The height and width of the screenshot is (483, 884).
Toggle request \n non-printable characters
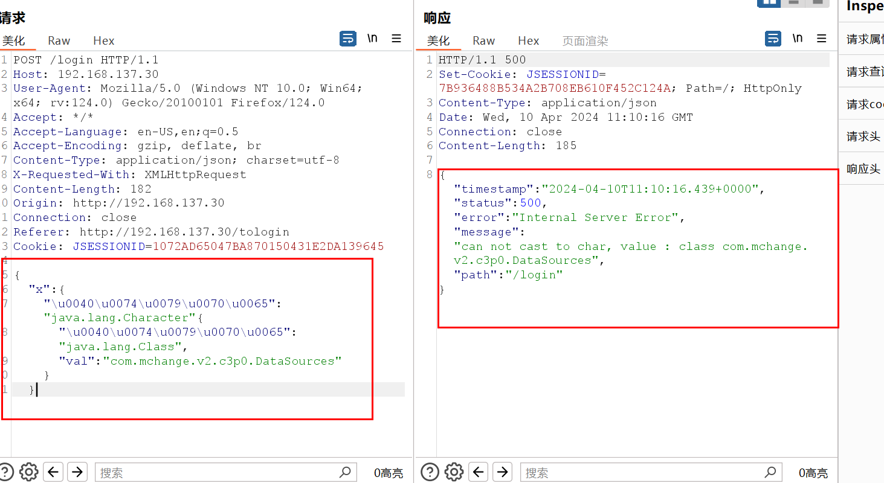[373, 38]
